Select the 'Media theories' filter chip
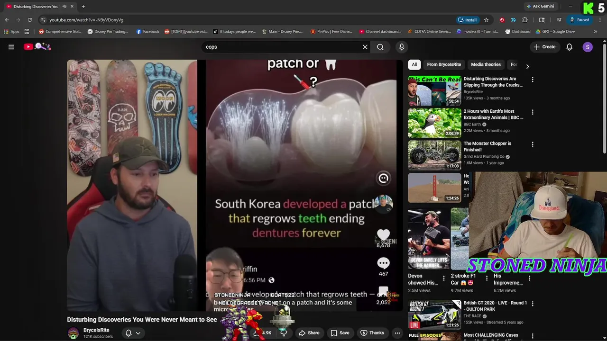 [x=486, y=64]
